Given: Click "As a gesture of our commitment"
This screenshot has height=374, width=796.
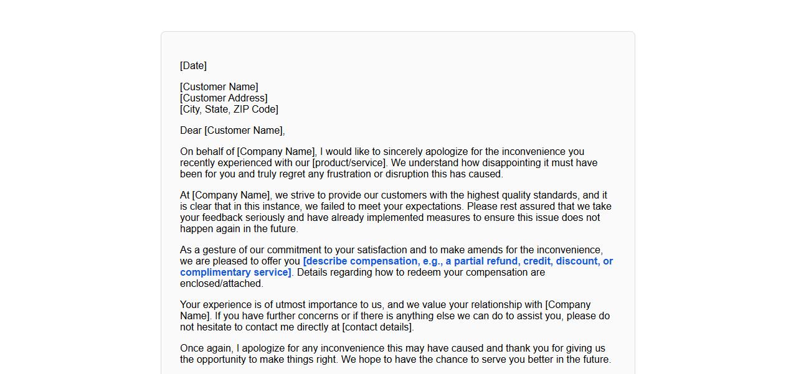Looking at the screenshot, I should tap(249, 250).
